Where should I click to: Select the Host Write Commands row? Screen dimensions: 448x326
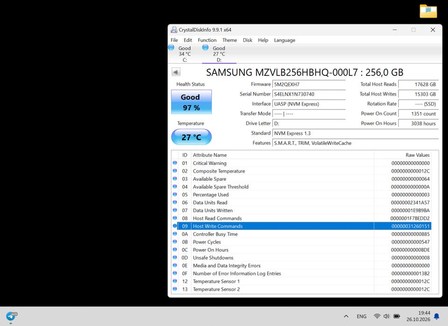tap(301, 226)
